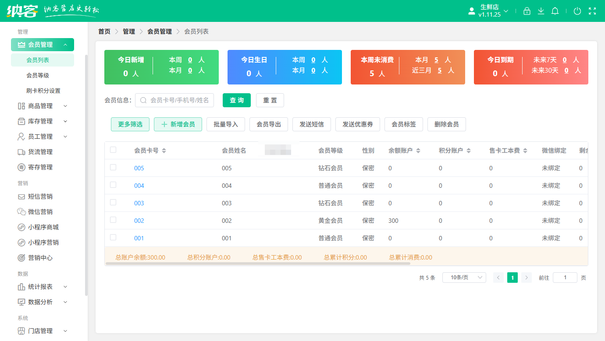The height and width of the screenshot is (341, 605).
Task: Check the select-all checkbox in table header
Action: (113, 150)
